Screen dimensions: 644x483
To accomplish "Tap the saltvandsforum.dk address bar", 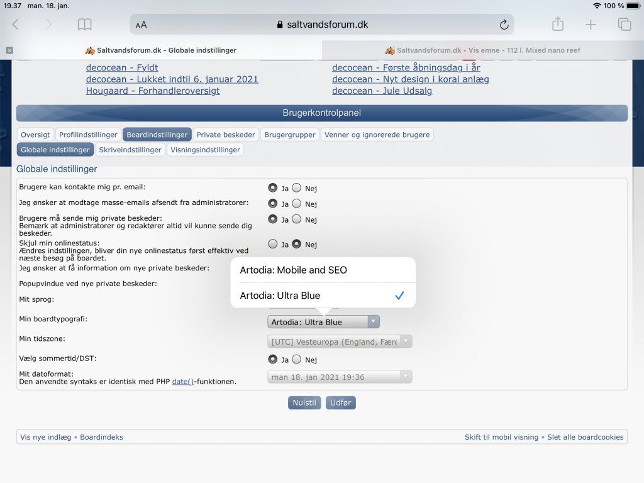I will 322,25.
